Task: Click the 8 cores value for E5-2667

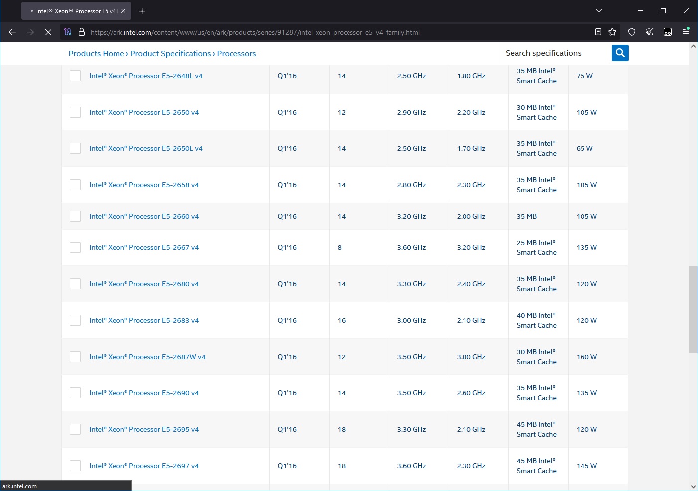Action: click(340, 247)
